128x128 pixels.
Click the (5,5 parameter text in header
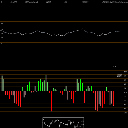pyautogui.click(x=66, y=2)
